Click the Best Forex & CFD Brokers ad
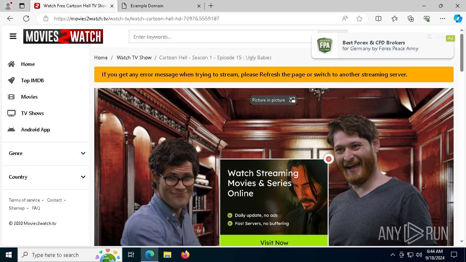 tap(383, 45)
